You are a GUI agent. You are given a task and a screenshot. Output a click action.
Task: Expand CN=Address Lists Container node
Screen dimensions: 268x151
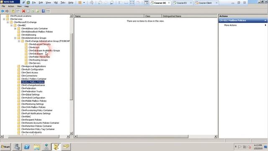pos(15,29)
